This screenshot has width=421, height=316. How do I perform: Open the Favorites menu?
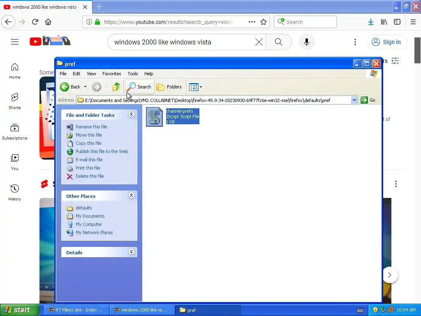[x=112, y=74]
